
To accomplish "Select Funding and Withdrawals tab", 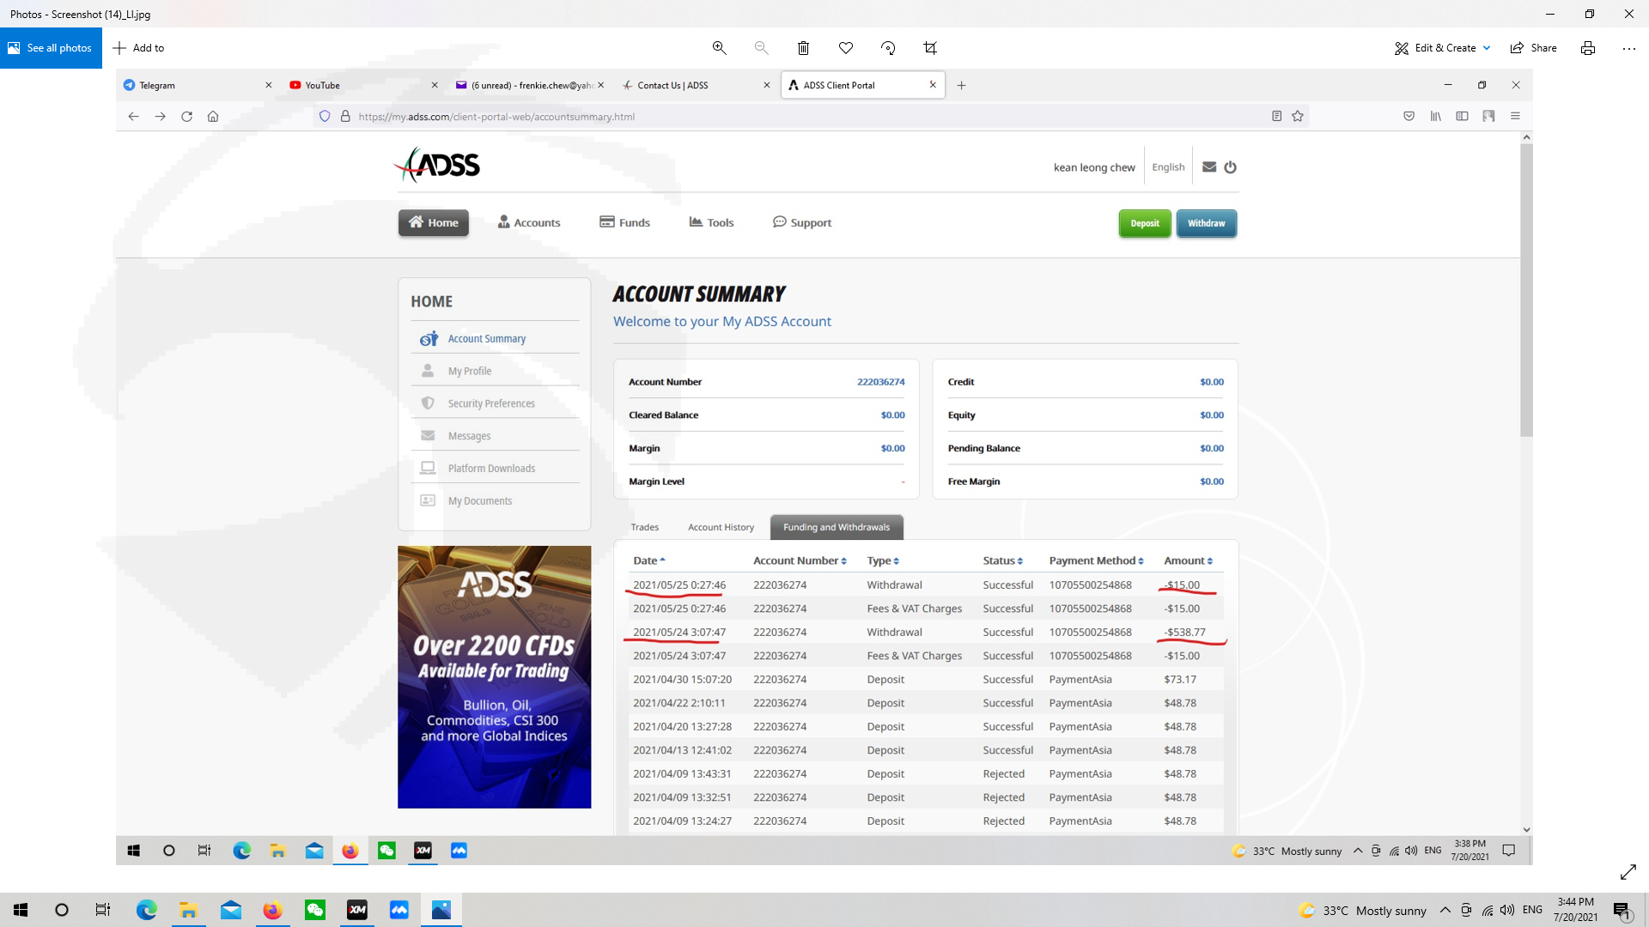I will 837,528.
